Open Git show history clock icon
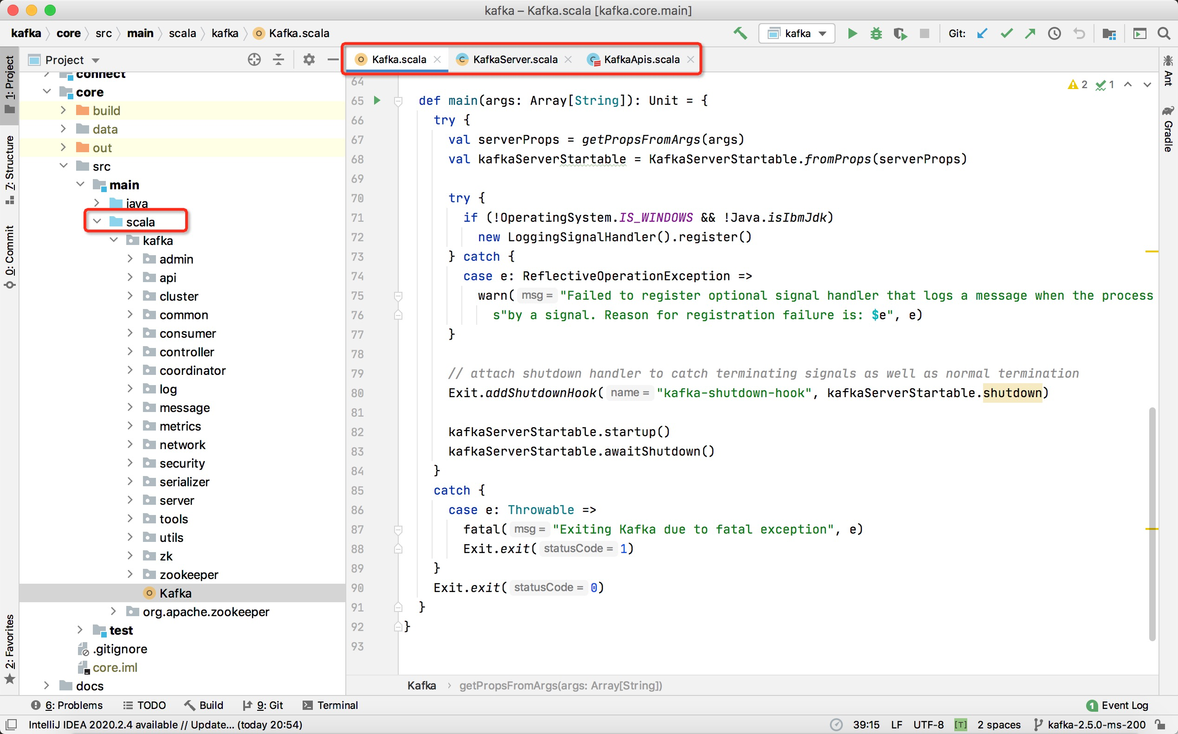The height and width of the screenshot is (734, 1178). 1054,33
